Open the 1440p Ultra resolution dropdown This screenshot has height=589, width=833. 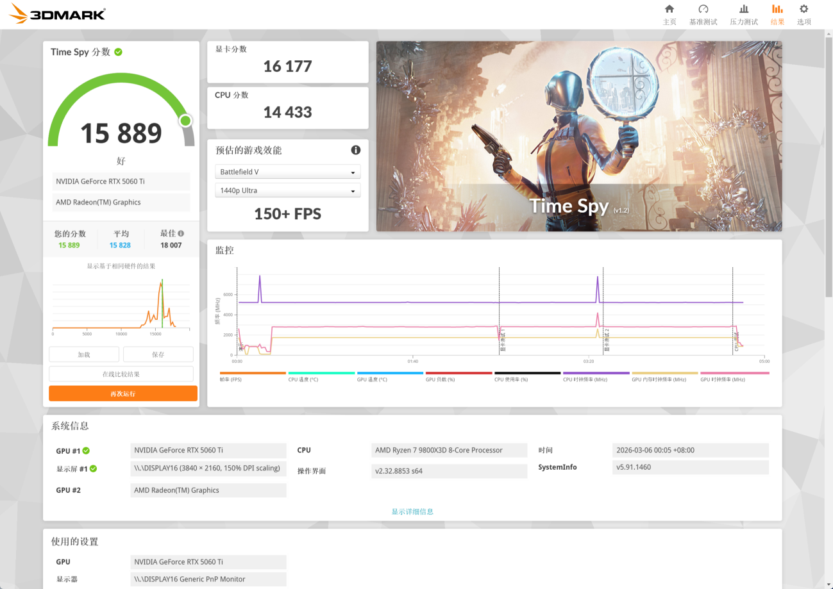[287, 191]
